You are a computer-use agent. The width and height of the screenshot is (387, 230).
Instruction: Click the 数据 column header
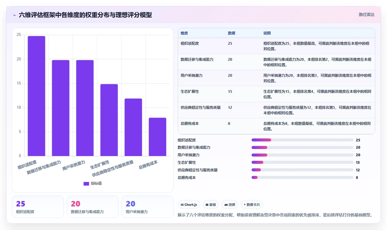[232, 33]
